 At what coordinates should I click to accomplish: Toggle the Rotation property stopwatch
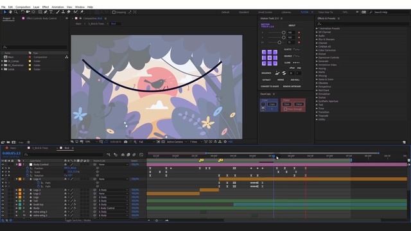27,175
